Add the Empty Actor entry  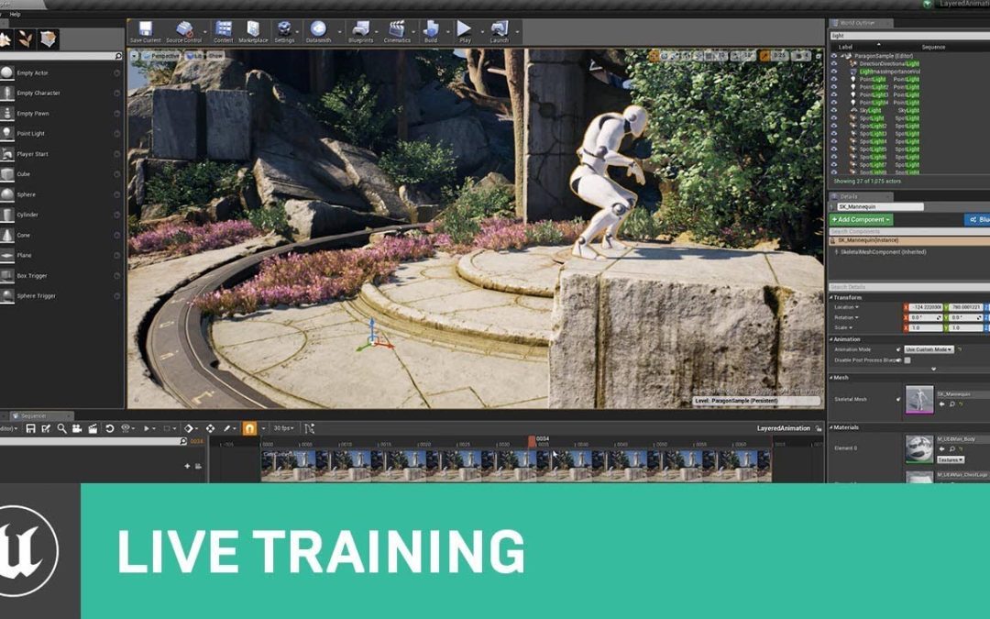[60, 72]
